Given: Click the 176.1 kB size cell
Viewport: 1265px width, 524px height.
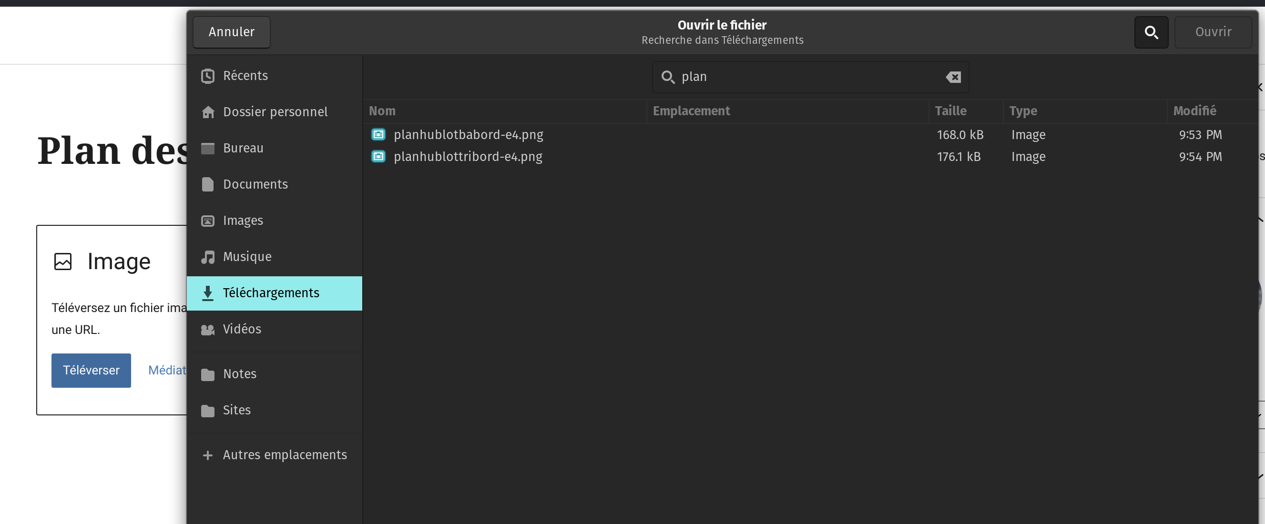Looking at the screenshot, I should (958, 157).
